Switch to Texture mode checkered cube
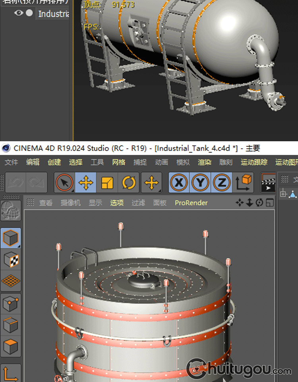 pos(10,260)
